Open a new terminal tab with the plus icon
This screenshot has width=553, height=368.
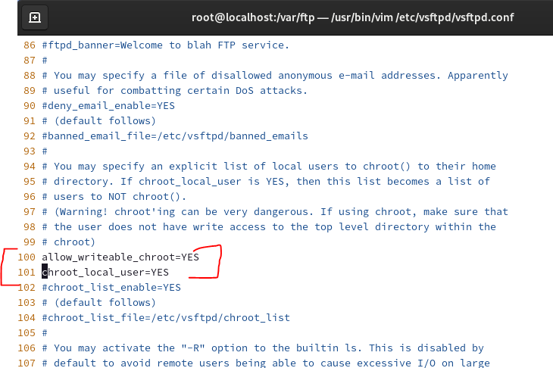[x=35, y=17]
